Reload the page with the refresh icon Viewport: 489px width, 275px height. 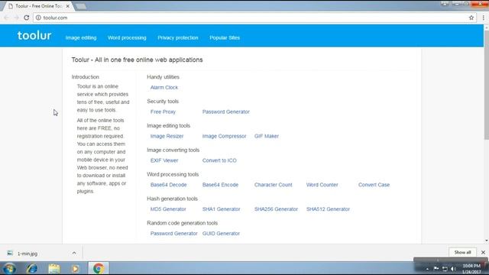tap(27, 18)
